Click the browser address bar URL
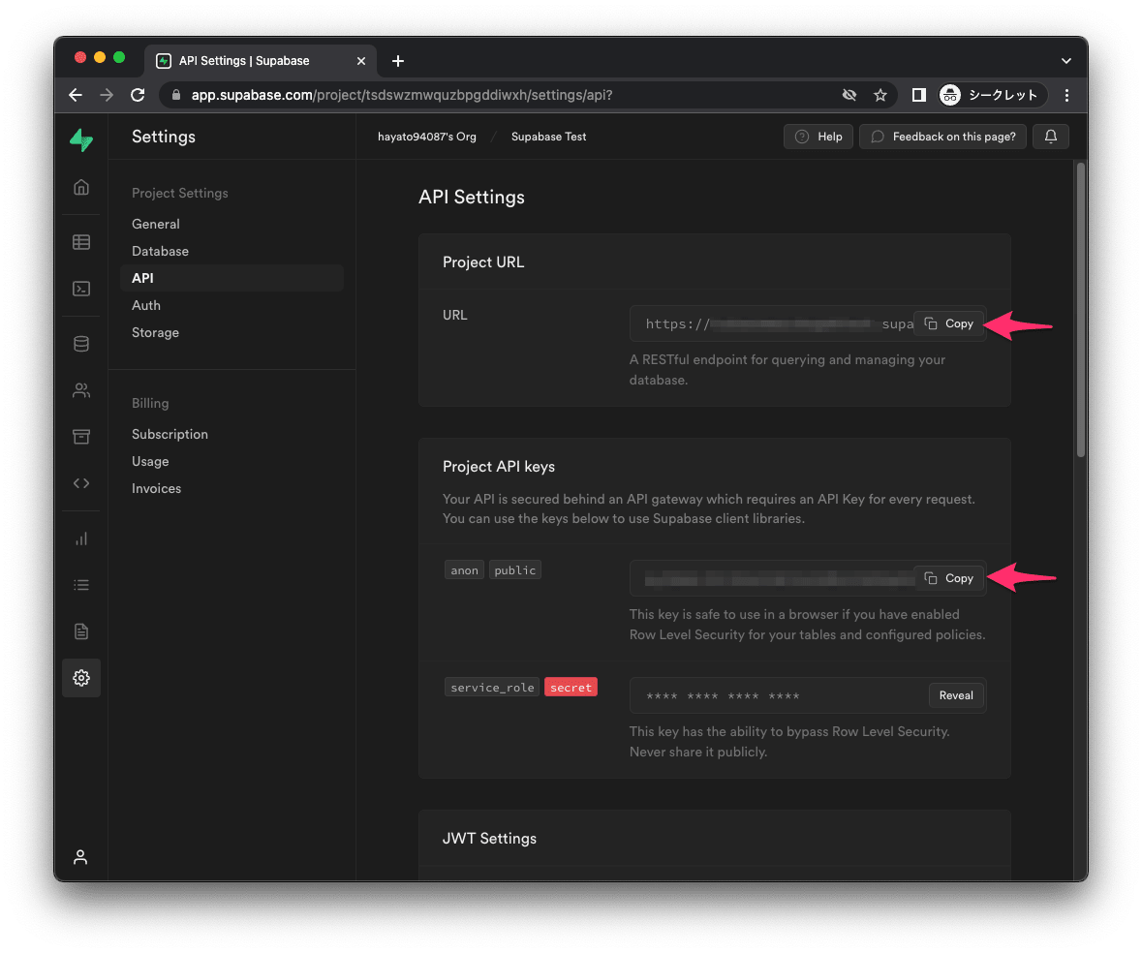Screen dimensions: 1142x953 click(402, 95)
